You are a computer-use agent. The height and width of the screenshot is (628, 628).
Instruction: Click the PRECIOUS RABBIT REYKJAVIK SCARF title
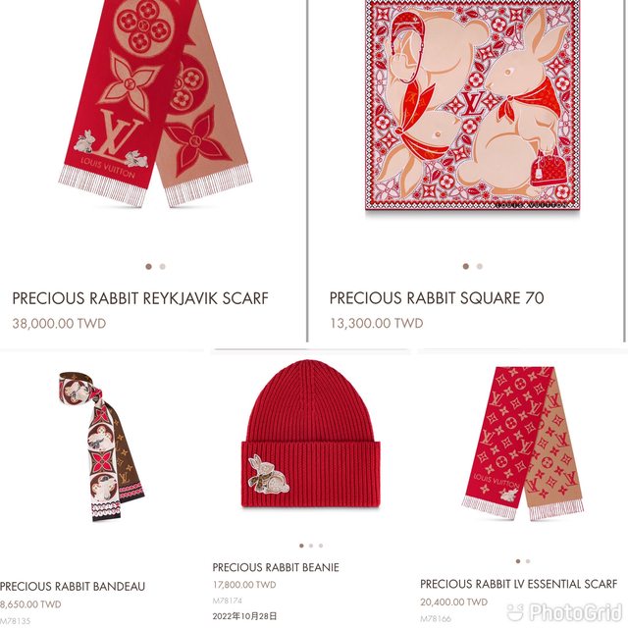pos(140,298)
